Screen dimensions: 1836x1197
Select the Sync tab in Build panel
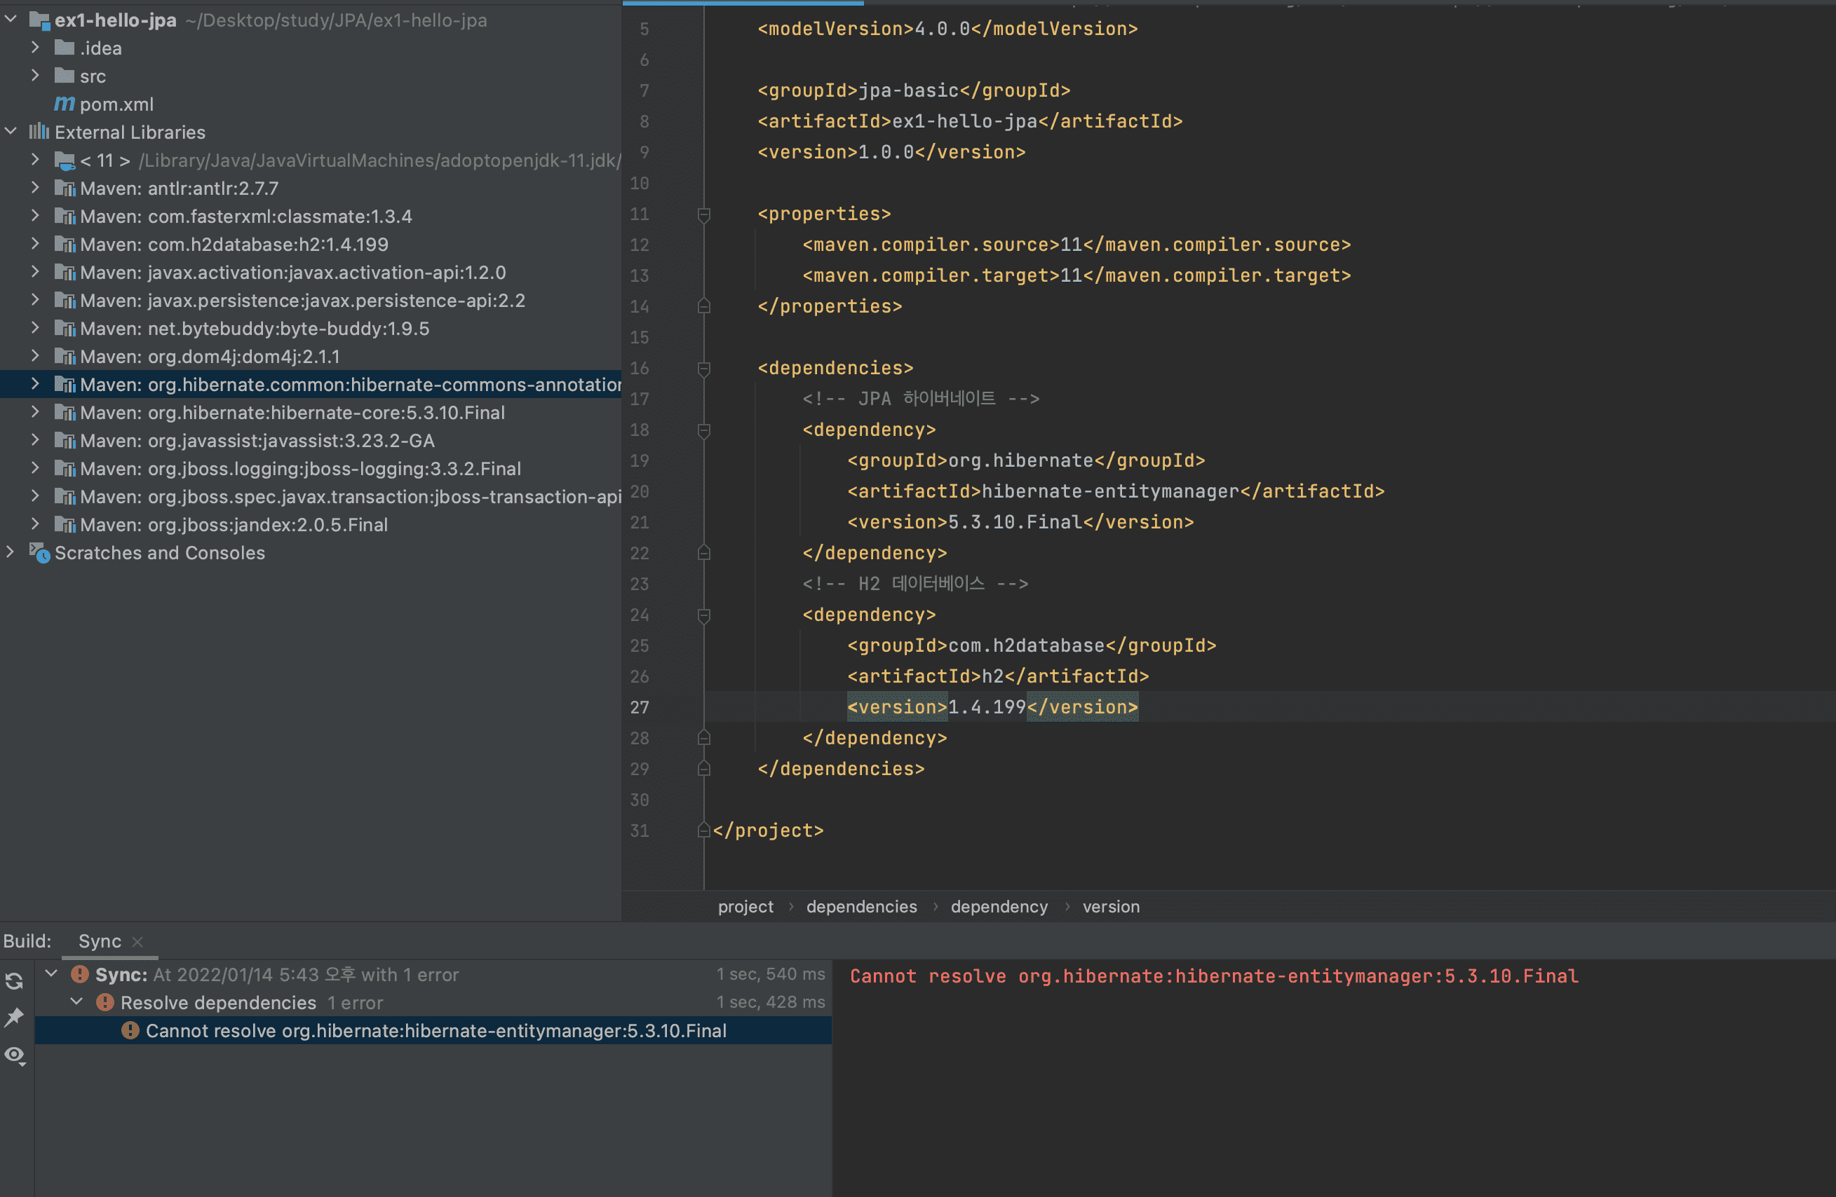[x=100, y=941]
